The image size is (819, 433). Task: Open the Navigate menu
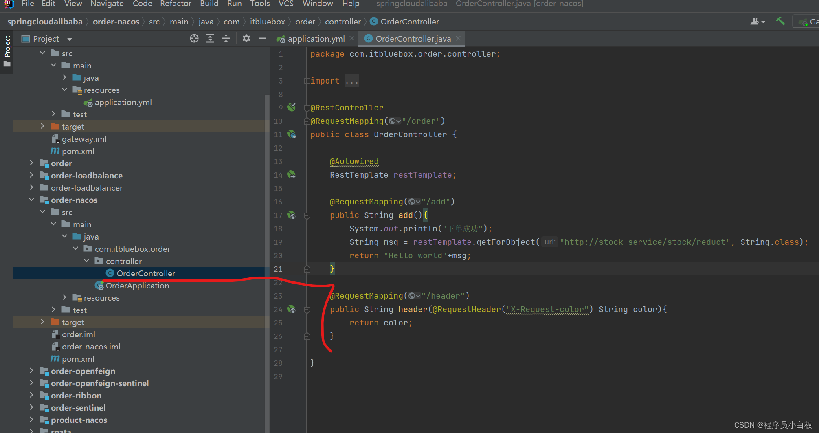coord(107,4)
